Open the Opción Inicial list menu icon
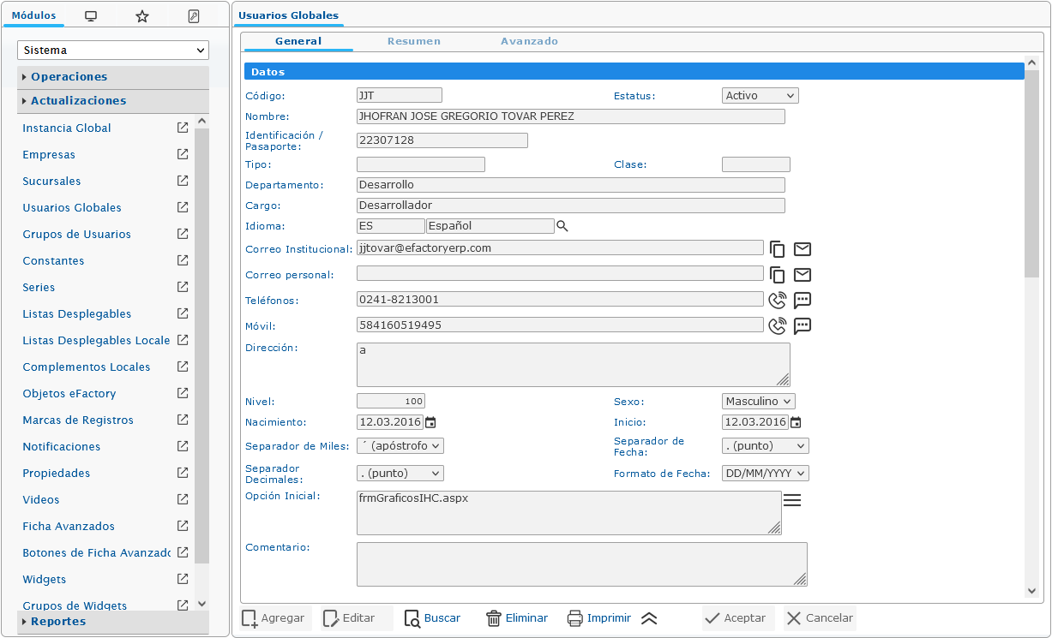Screen dimensions: 1052x638 click(x=792, y=501)
